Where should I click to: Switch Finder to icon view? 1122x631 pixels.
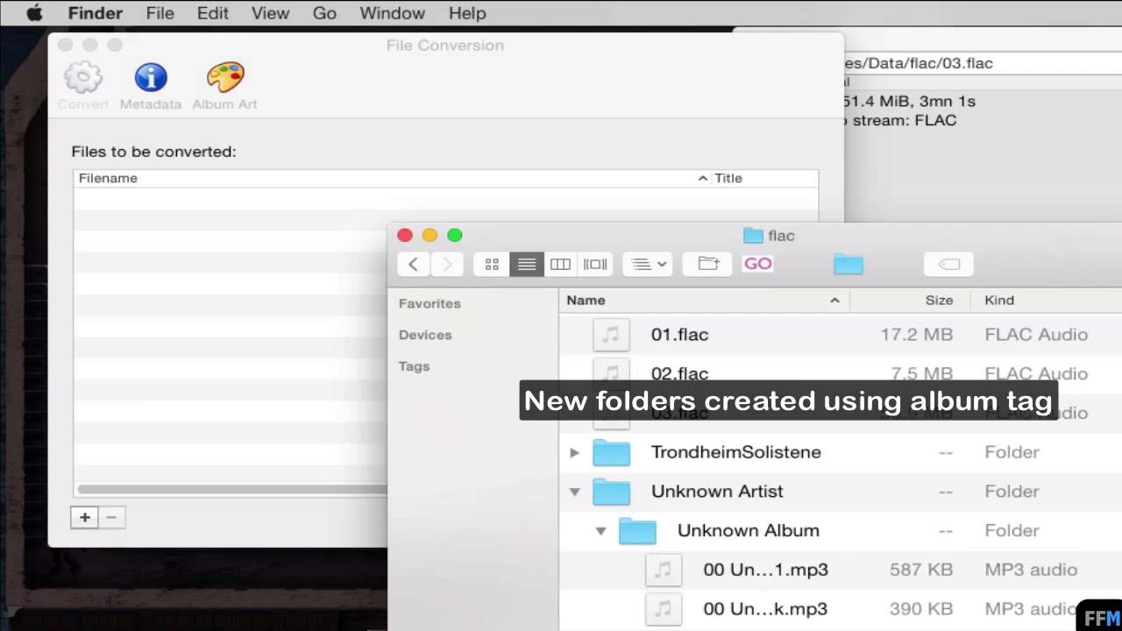[x=492, y=264]
